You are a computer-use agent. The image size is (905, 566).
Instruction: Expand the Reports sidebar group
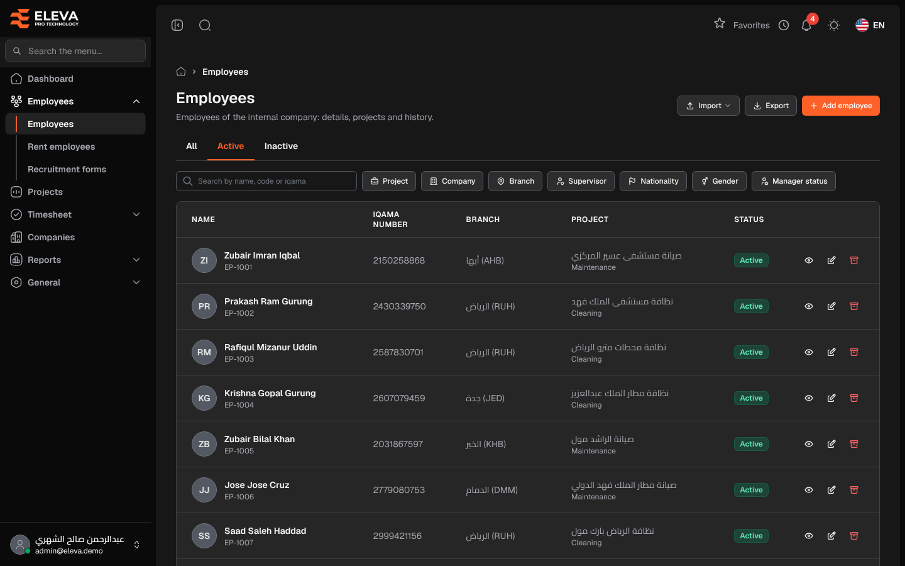click(x=75, y=260)
